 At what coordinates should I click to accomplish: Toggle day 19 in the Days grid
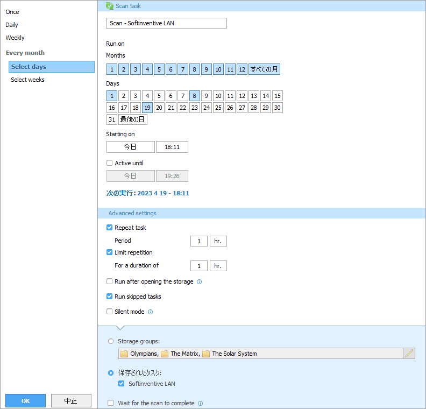(147, 108)
